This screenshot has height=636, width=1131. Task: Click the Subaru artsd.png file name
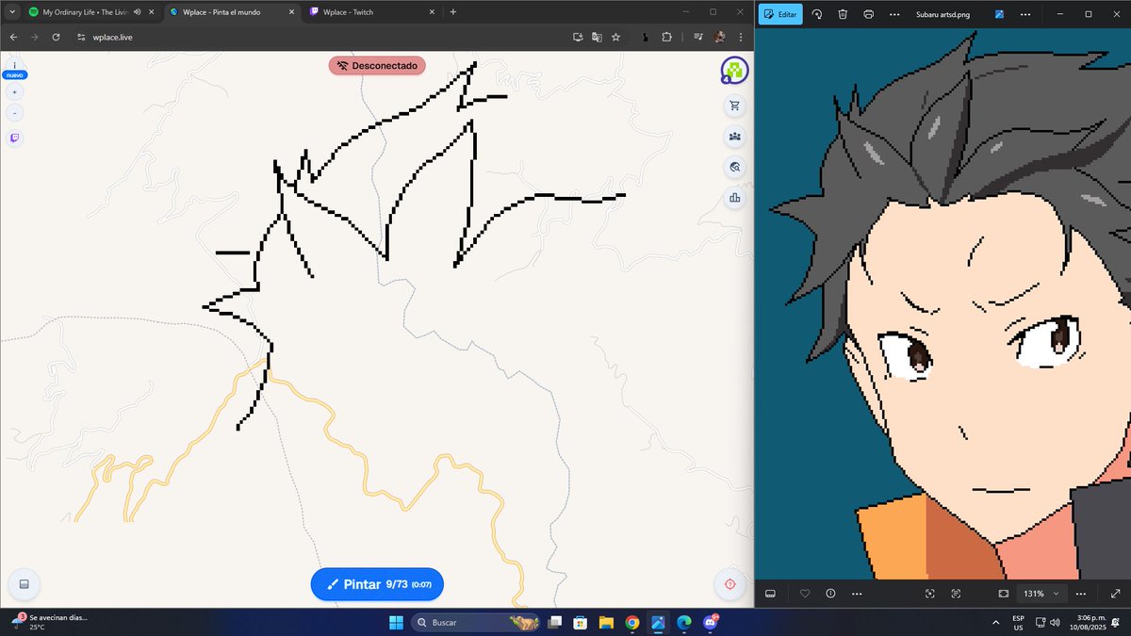[942, 14]
